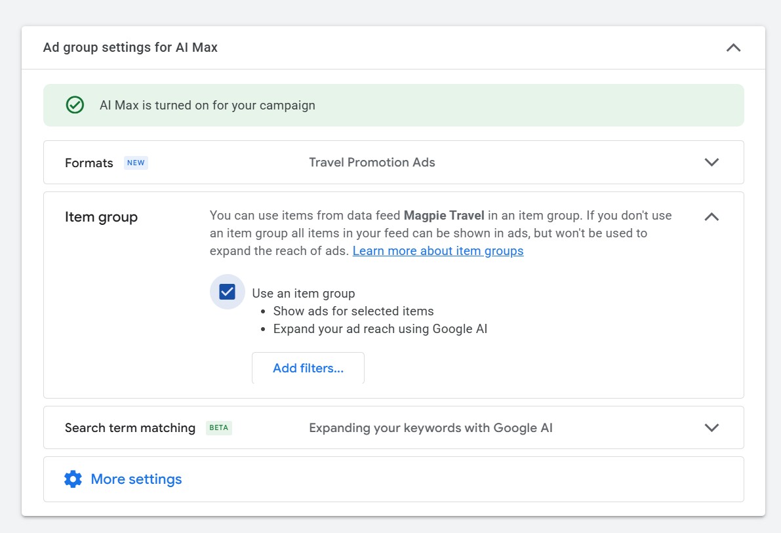Click the green checkmark status icon
781x533 pixels.
click(75, 105)
